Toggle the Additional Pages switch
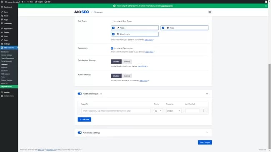The width and height of the screenshot is (271, 152). point(80,94)
